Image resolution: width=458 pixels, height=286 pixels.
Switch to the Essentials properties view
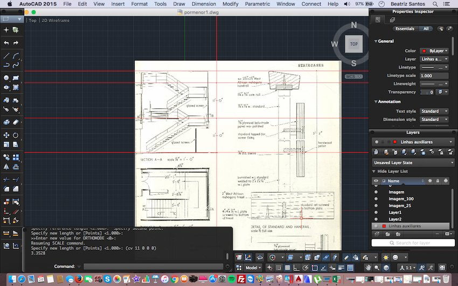(x=405, y=29)
